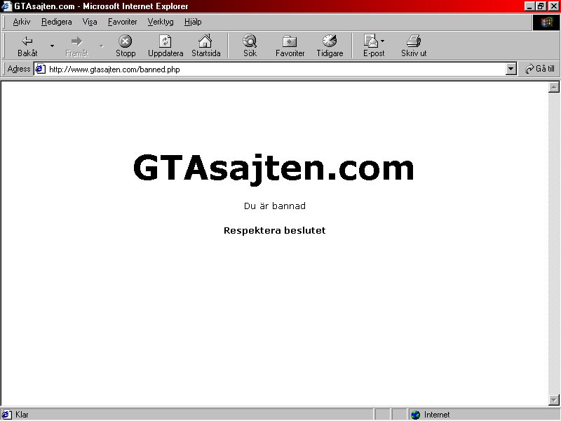Show history with Tidigare icon

click(x=330, y=41)
